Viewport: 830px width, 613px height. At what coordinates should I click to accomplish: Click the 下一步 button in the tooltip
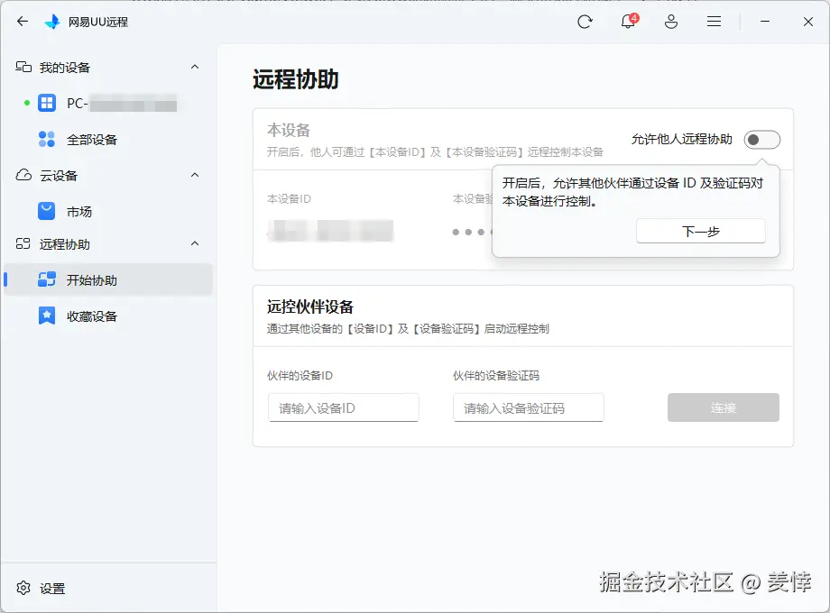(701, 231)
